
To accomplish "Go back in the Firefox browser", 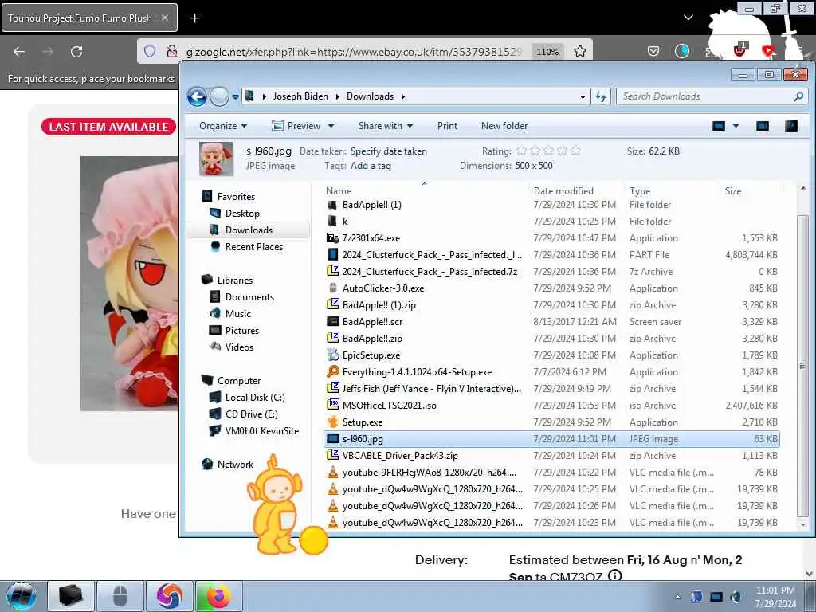I will [19, 52].
